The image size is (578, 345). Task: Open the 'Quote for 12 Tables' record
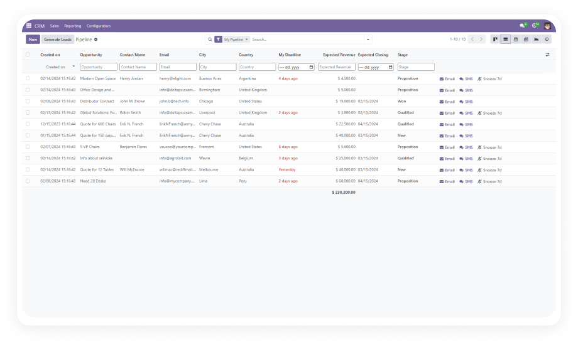[x=97, y=170]
